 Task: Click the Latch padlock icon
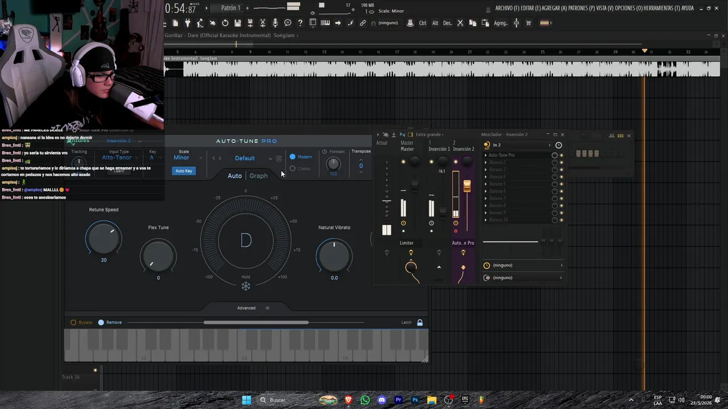click(420, 322)
